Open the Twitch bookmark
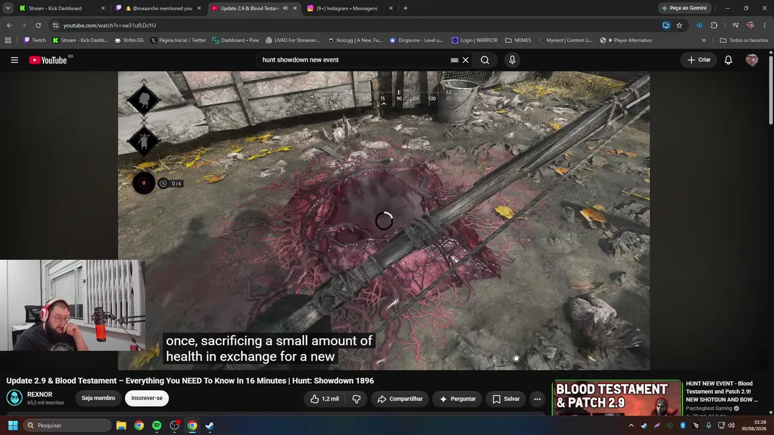This screenshot has width=774, height=435. pos(34,40)
